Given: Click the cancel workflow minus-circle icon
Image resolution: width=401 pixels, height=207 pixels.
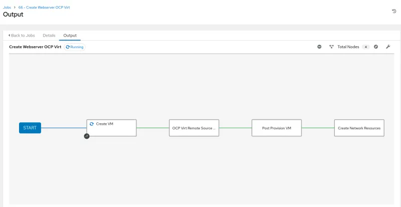Looking at the screenshot, I should (x=319, y=47).
